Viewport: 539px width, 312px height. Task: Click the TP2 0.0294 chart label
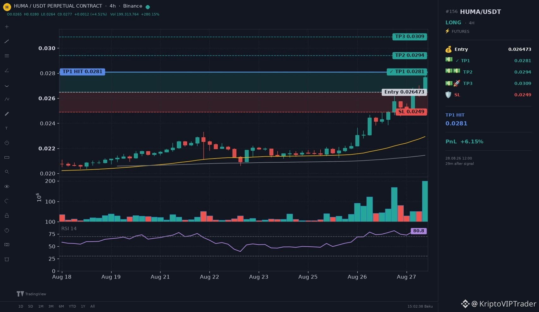[x=410, y=56]
